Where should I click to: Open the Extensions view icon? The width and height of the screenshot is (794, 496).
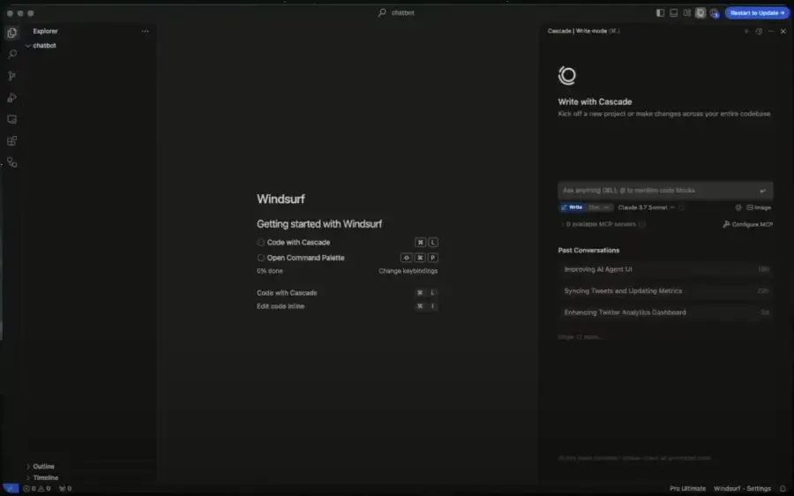(12, 141)
